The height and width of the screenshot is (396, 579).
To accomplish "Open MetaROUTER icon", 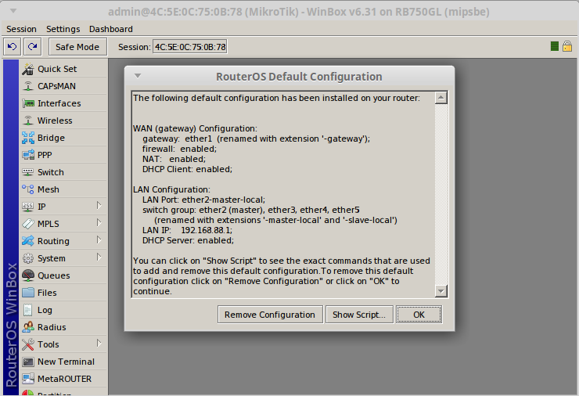I will click(27, 379).
